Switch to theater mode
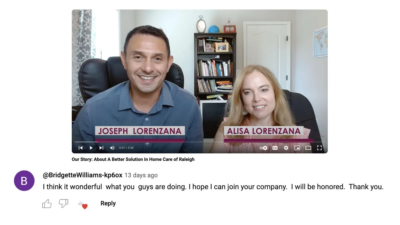Viewport: 400px width, 225px height. (x=308, y=148)
